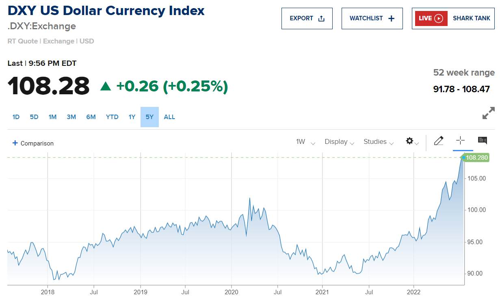Click the export upload arrow icon

tap(321, 19)
